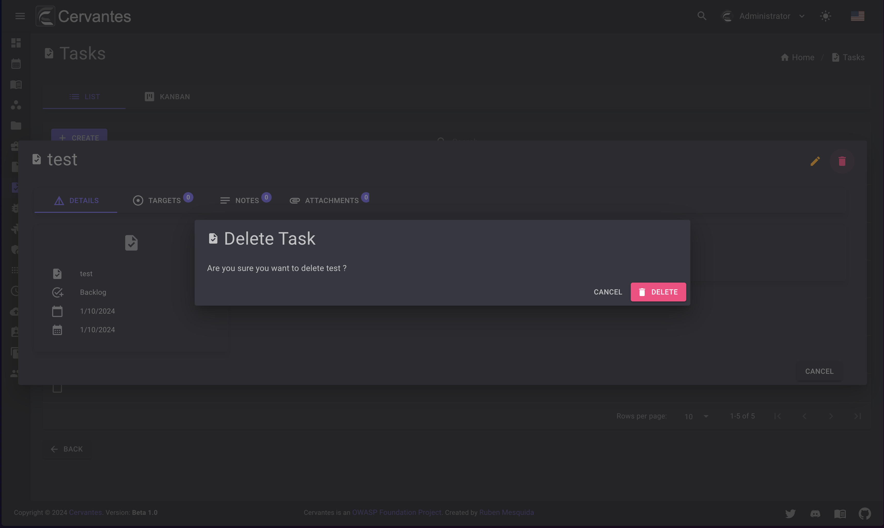Tick the checkbox under the task dialog
This screenshot has height=528, width=884.
57,388
